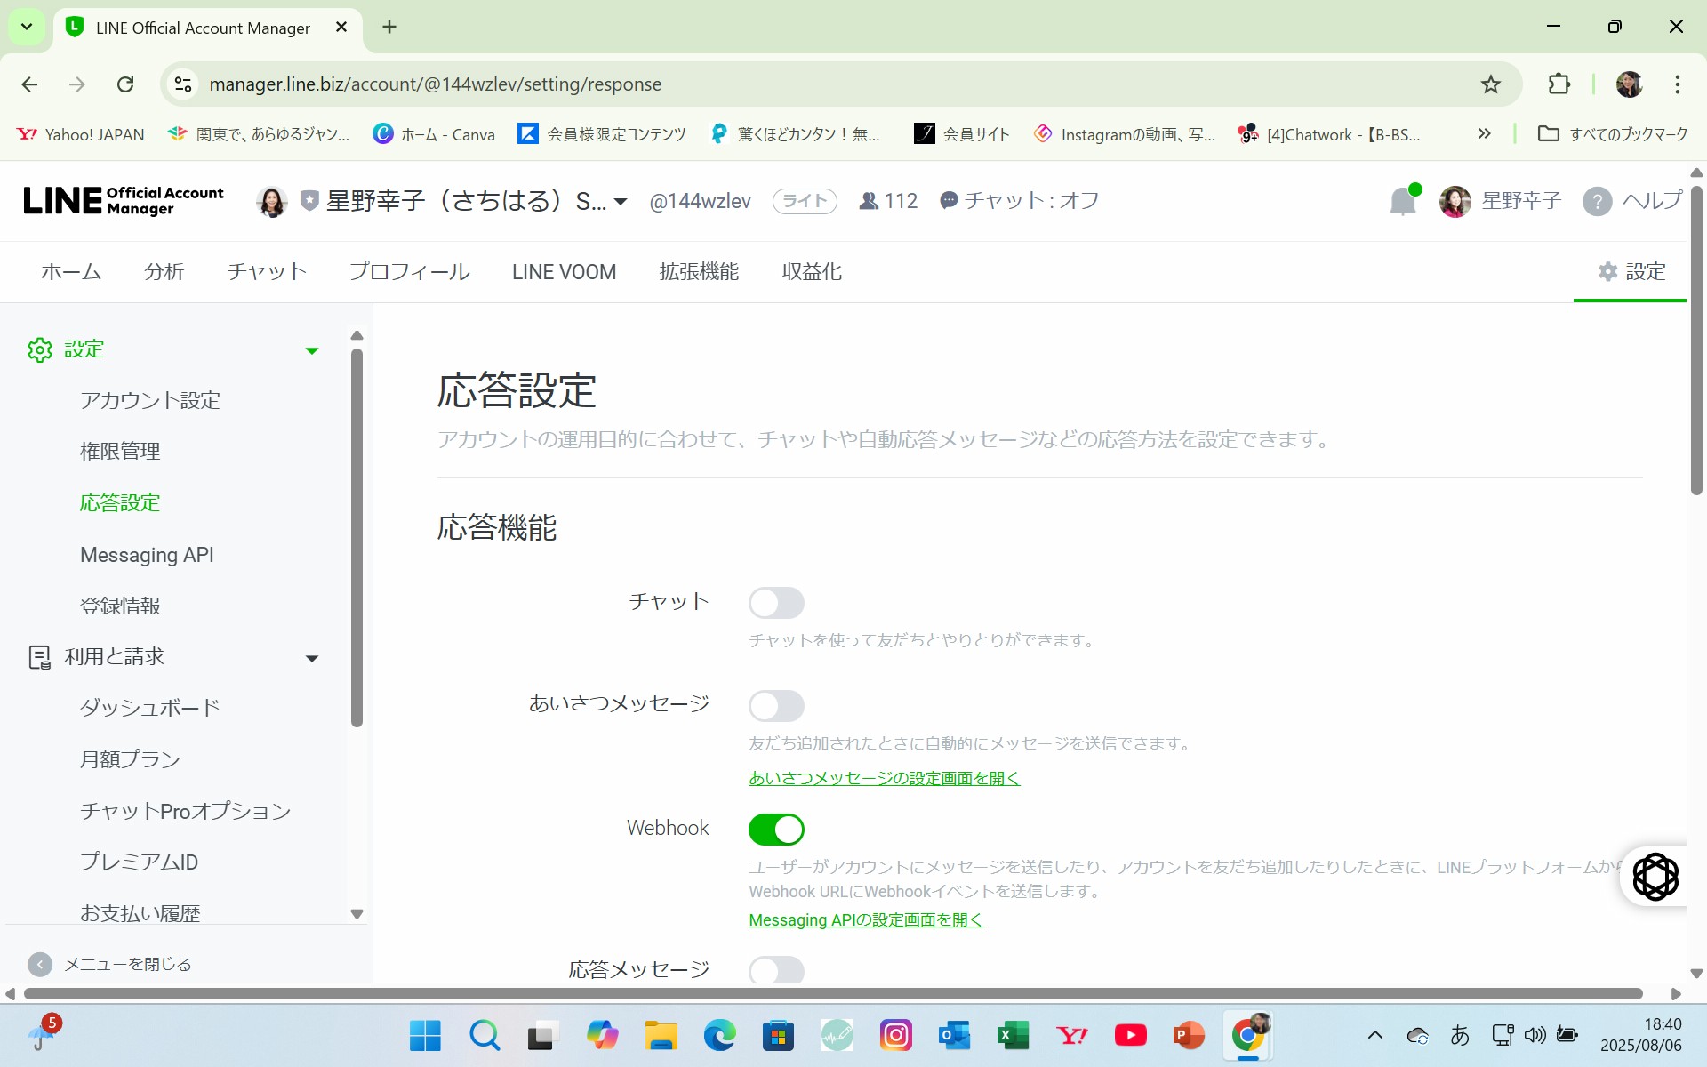Switch to the チャット tab

pos(267,272)
